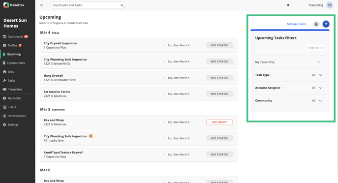
Task: Click 'Exp. Start March 5' on Box and Wrap
Action: pos(179,122)
